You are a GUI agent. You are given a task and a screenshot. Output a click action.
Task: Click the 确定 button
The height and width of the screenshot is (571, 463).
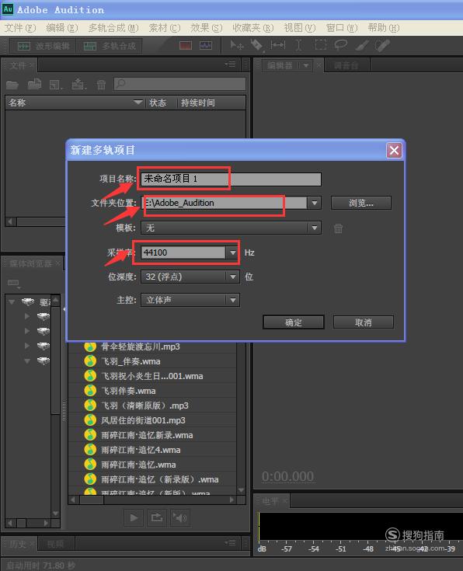293,322
